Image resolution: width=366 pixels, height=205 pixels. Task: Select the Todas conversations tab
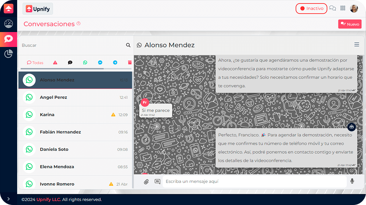click(35, 63)
